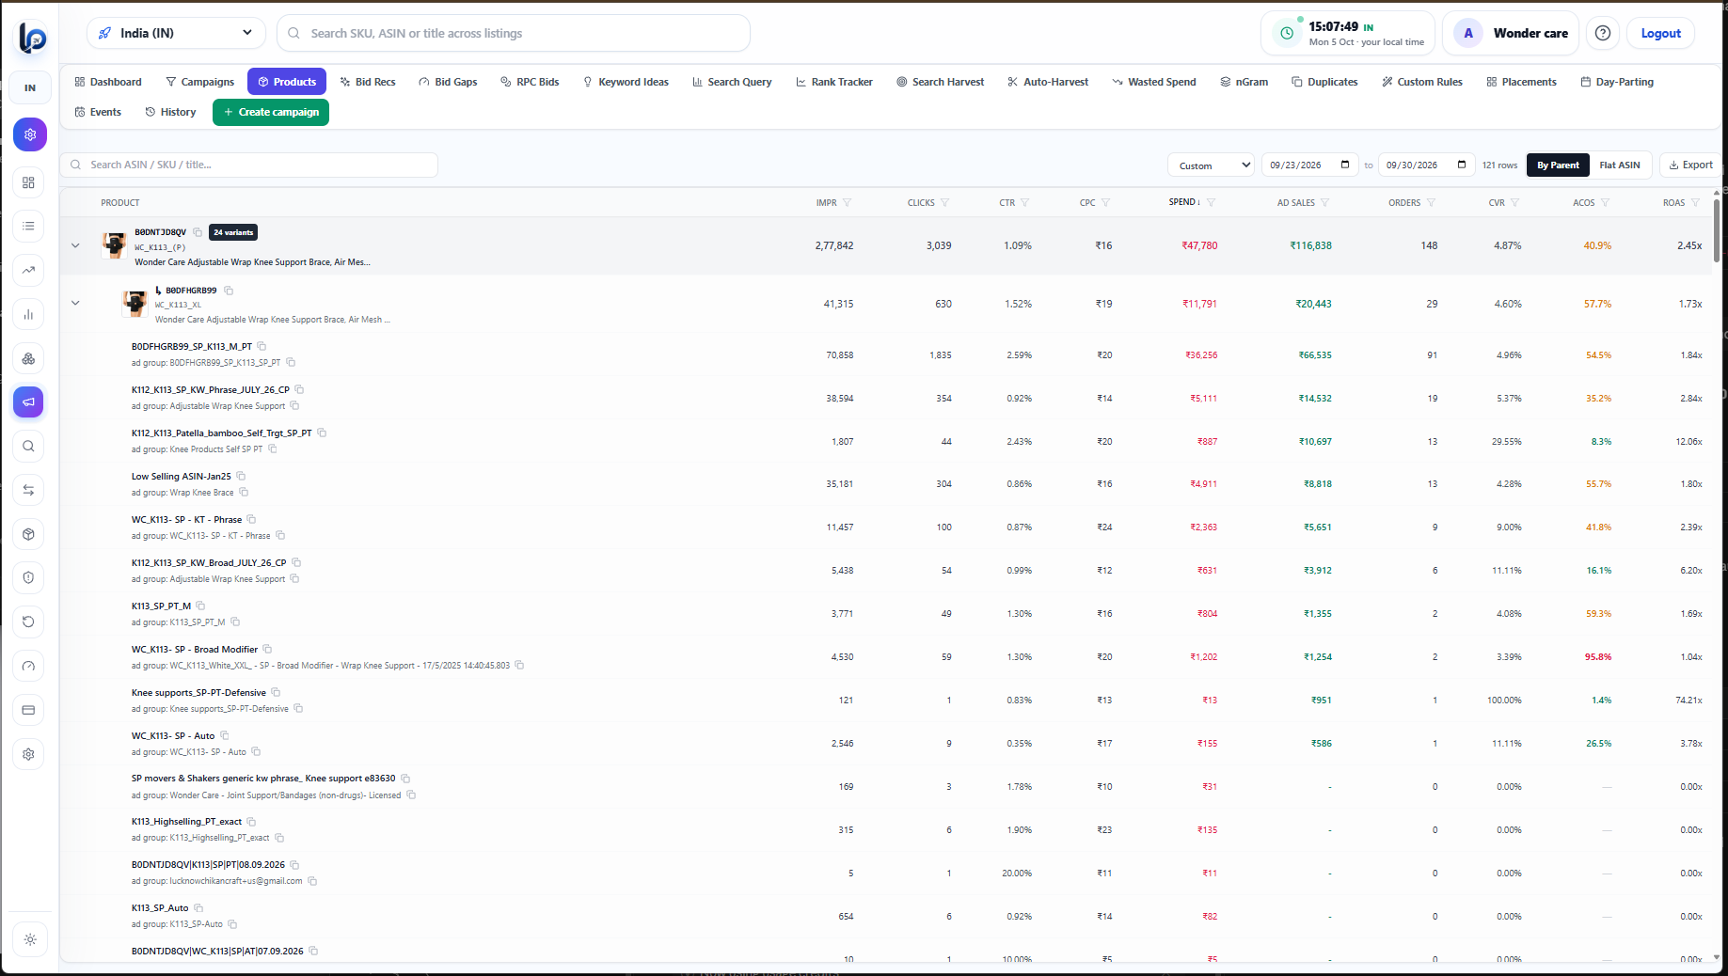Open the Day-Parting tab
The width and height of the screenshot is (1728, 976).
point(1617,82)
